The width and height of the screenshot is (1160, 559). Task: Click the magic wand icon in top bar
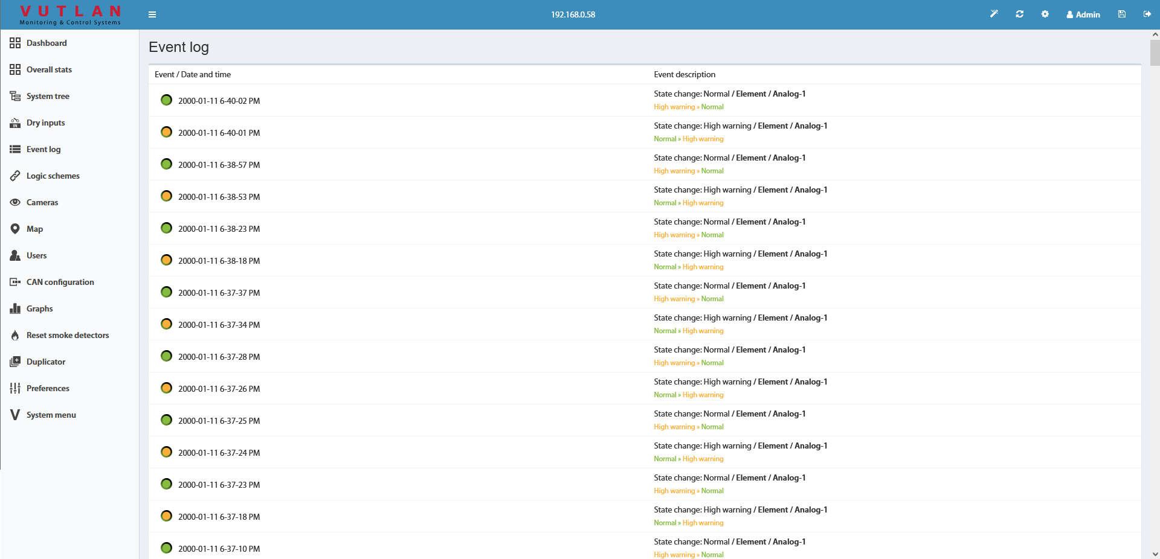click(x=994, y=14)
